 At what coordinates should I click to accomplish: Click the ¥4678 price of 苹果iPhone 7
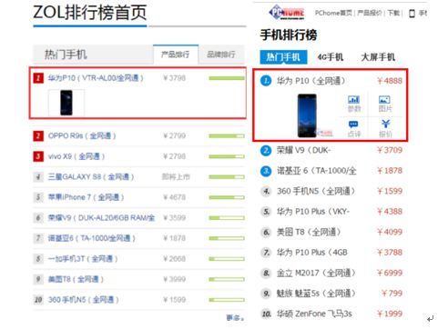[x=175, y=197]
